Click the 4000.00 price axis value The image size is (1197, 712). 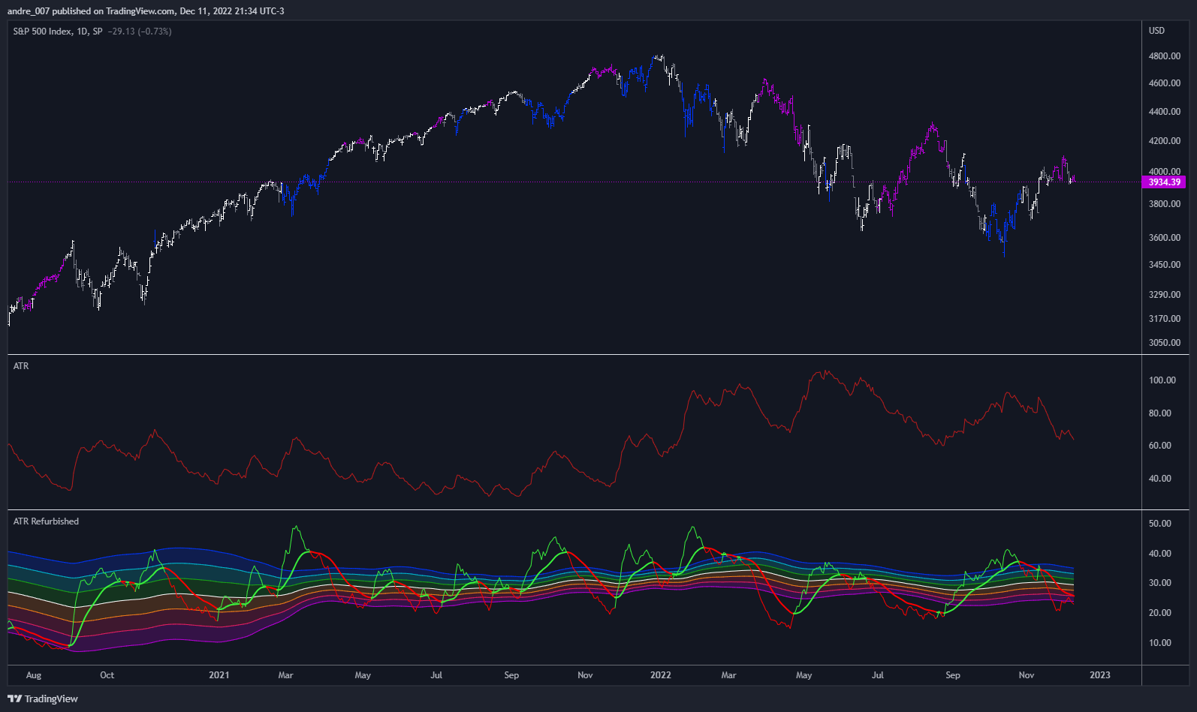[1164, 172]
